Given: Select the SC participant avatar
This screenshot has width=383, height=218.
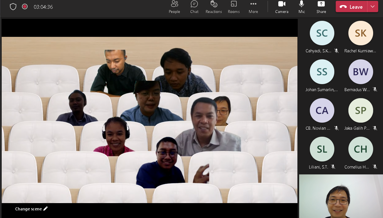Looking at the screenshot, I should pyautogui.click(x=322, y=33).
